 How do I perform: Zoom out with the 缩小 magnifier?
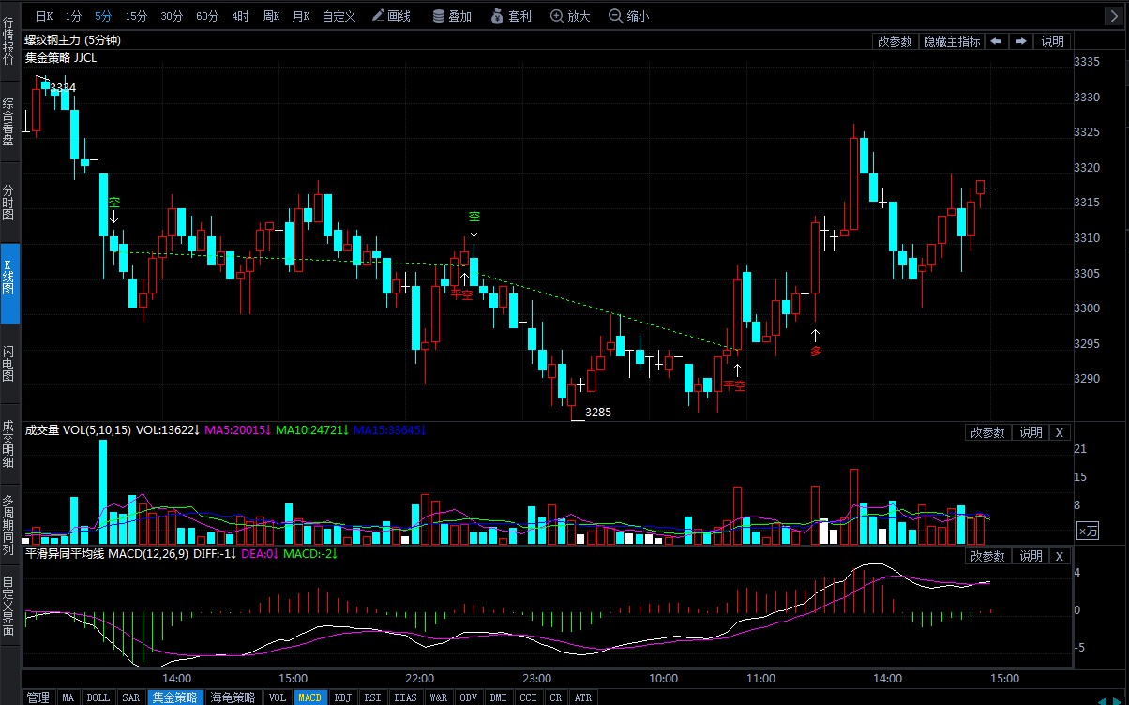point(628,16)
